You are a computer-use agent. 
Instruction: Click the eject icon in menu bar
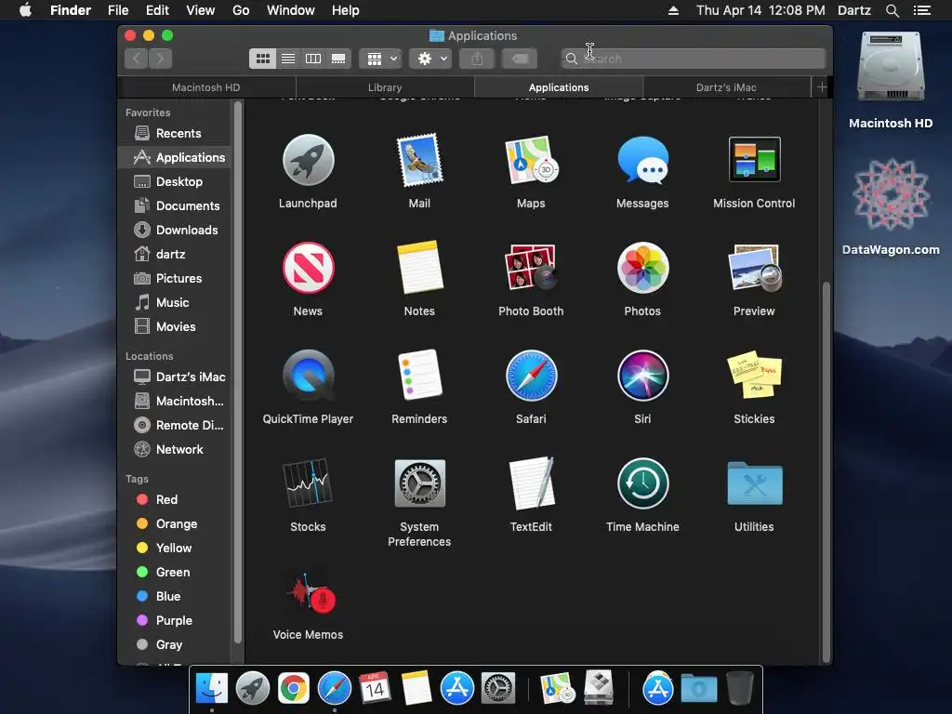[x=673, y=10]
